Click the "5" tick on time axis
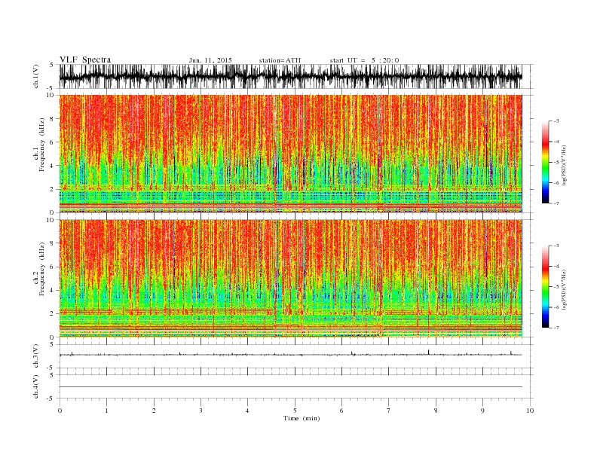This screenshot has width=597, height=461. click(x=295, y=411)
